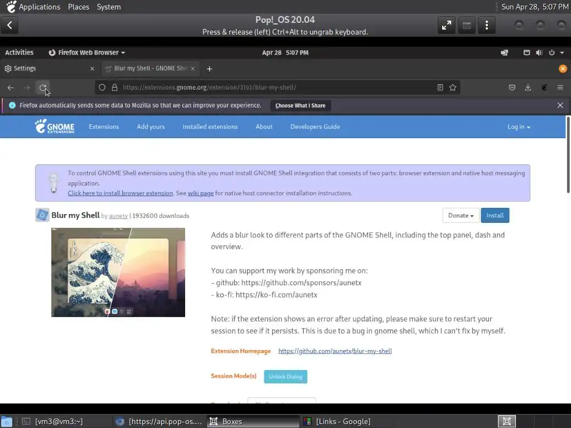Image resolution: width=571 pixels, height=428 pixels.
Task: Open the Add yours page
Action: click(x=151, y=127)
